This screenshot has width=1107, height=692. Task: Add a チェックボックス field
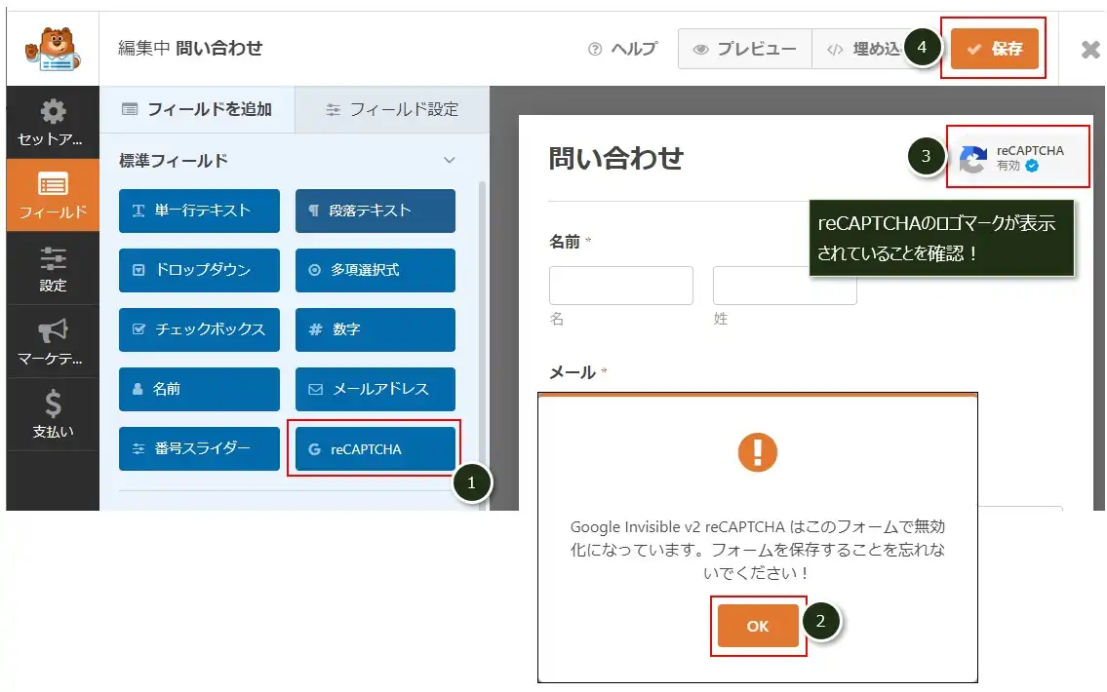(199, 329)
